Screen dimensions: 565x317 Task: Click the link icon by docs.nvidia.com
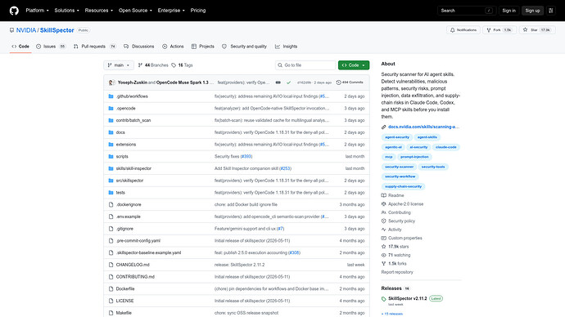(x=384, y=127)
